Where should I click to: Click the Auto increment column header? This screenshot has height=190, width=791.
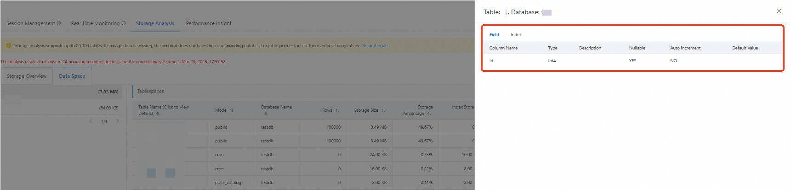[685, 48]
